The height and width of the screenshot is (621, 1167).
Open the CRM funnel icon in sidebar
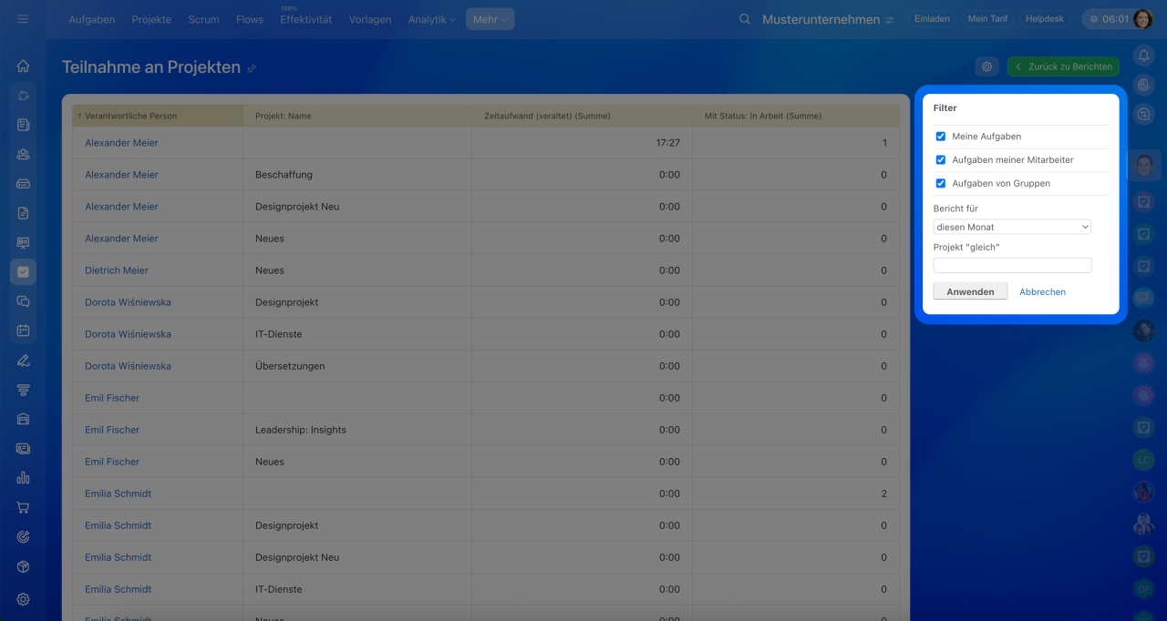[23, 390]
